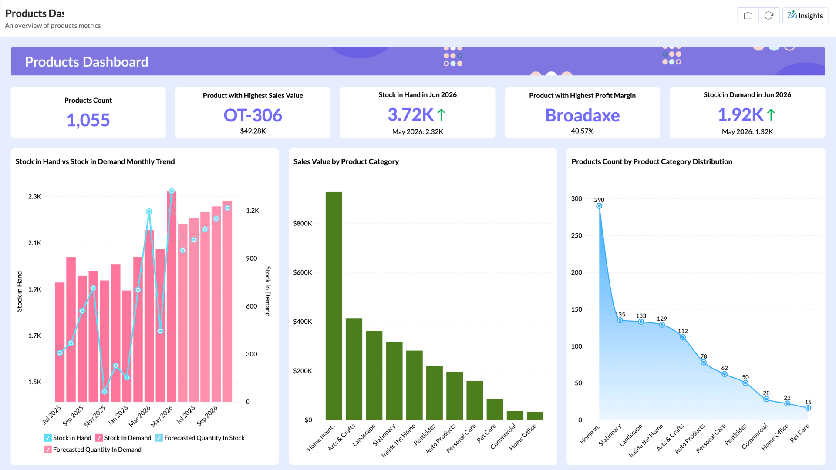Click the 135 Stationary data point
The width and height of the screenshot is (836, 470).
click(x=620, y=320)
